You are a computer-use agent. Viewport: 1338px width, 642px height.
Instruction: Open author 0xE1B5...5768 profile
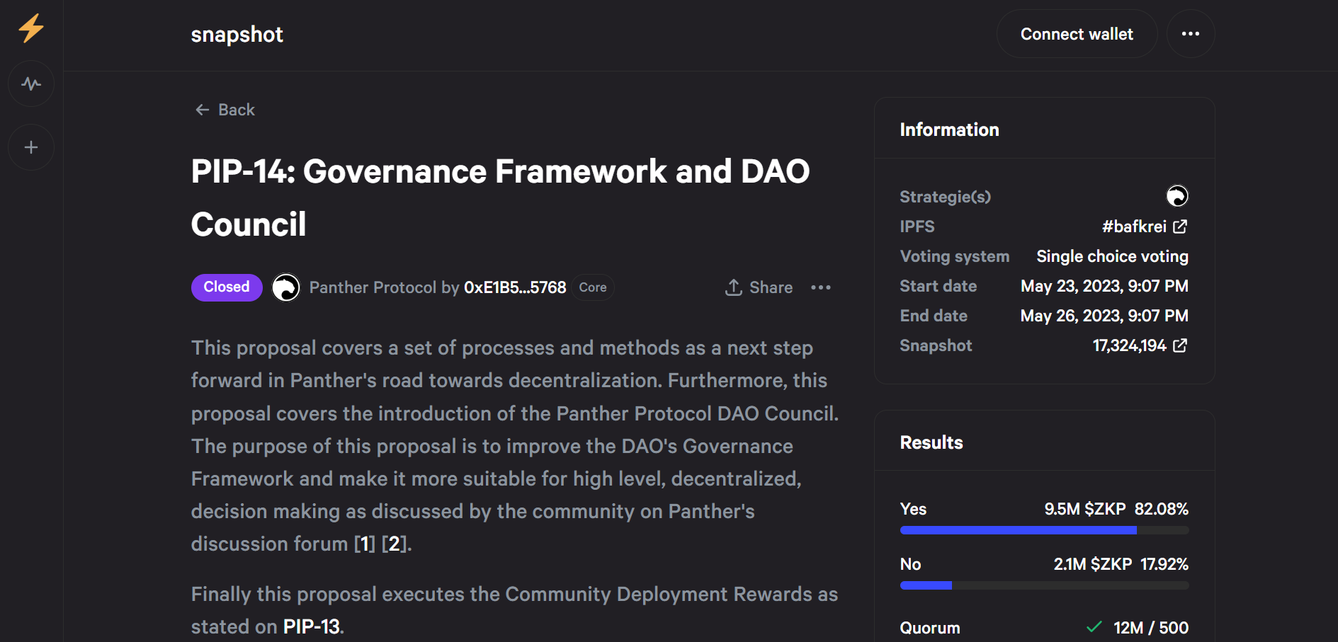tap(515, 287)
